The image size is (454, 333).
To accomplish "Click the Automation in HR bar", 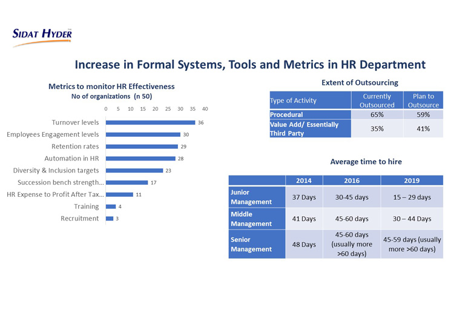I will pyautogui.click(x=140, y=159).
